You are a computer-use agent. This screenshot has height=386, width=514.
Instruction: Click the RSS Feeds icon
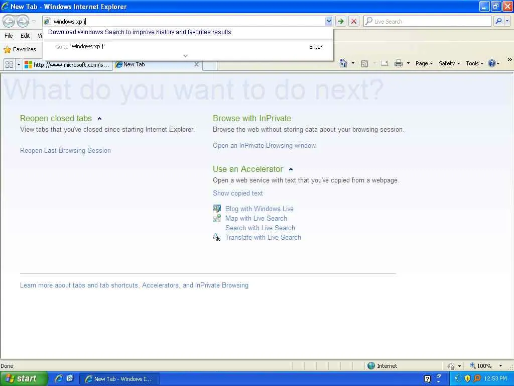point(364,63)
